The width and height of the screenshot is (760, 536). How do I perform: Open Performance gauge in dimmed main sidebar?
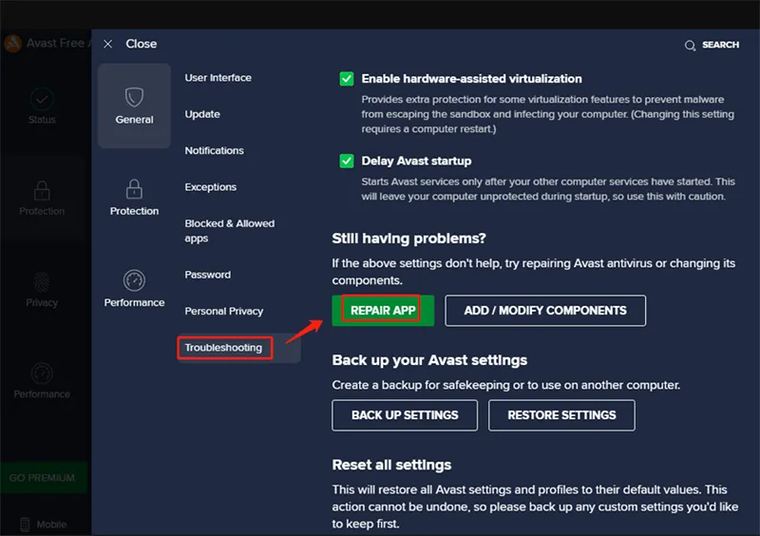[42, 373]
